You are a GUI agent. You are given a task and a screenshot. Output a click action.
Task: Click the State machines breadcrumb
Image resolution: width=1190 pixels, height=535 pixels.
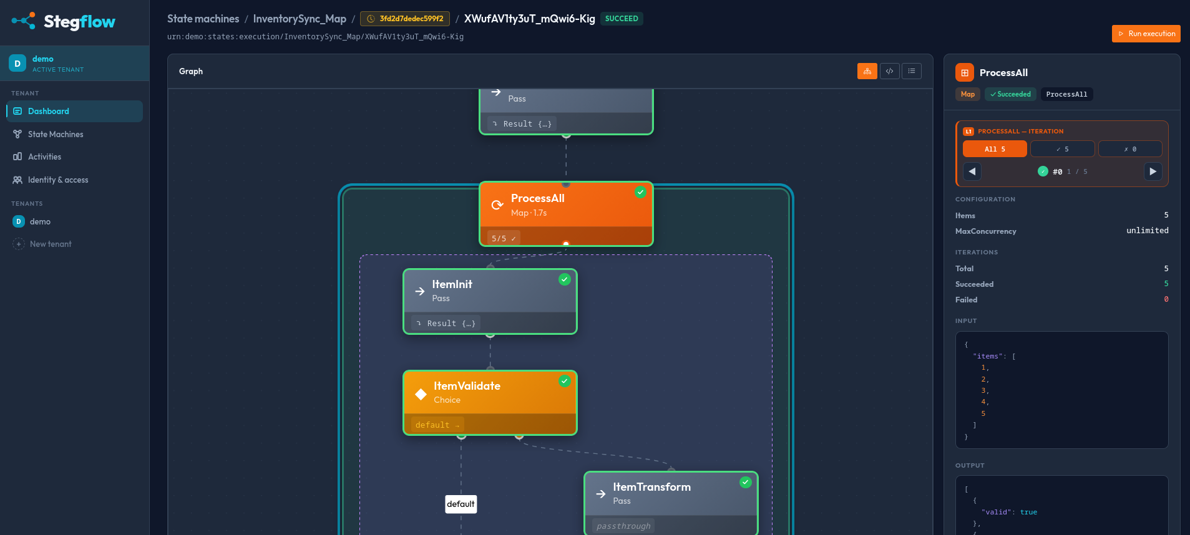click(x=203, y=19)
